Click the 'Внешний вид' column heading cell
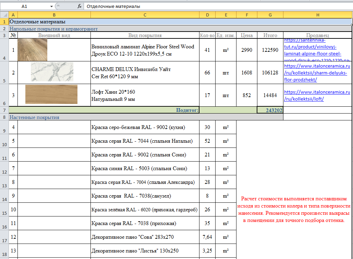353x259 pixels. 54,35
